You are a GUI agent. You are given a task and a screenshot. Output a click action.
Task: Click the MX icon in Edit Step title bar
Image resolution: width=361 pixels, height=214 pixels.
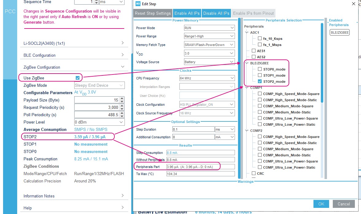[138, 4]
